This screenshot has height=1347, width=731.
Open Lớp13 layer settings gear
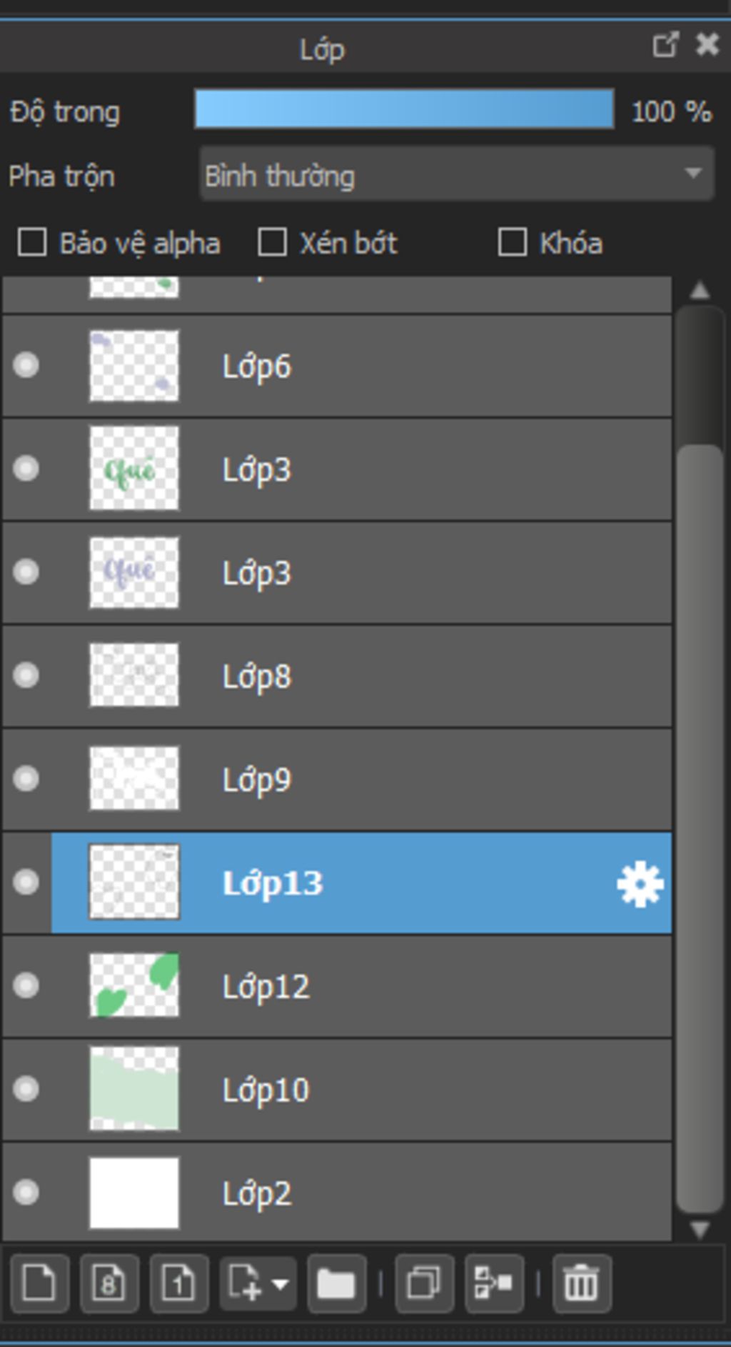pyautogui.click(x=640, y=884)
